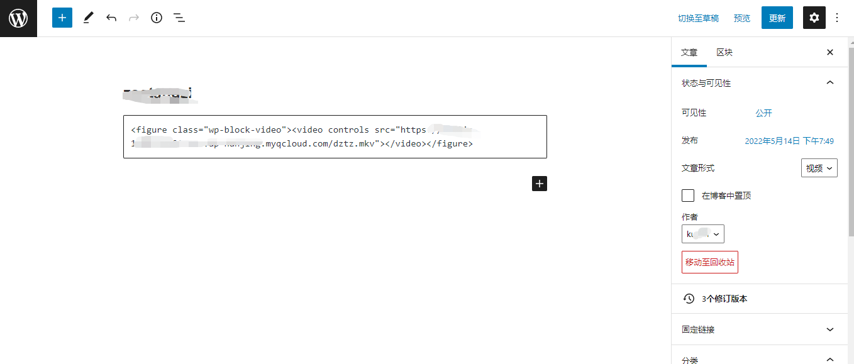Click the 切换至草稿 link

[x=698, y=18]
